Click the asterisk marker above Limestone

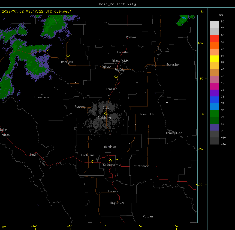42,95
